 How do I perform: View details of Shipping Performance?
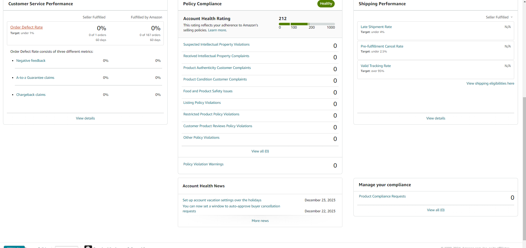[436, 118]
